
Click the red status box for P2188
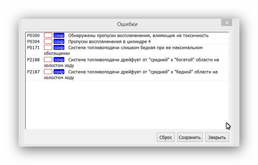pyautogui.click(x=48, y=60)
